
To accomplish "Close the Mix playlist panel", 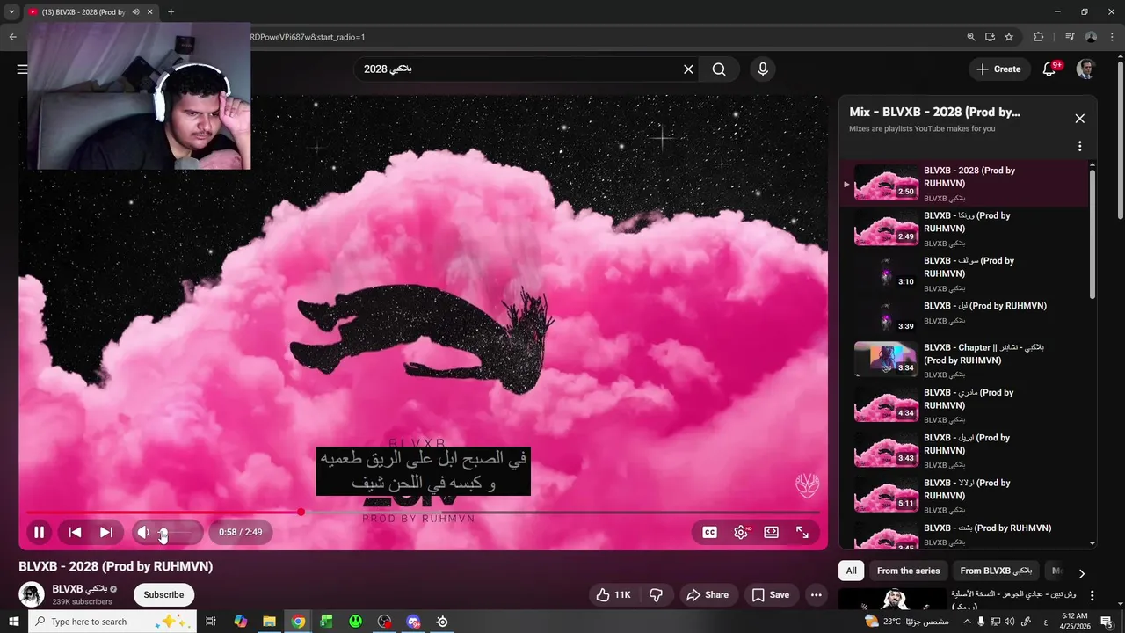I will (1080, 119).
